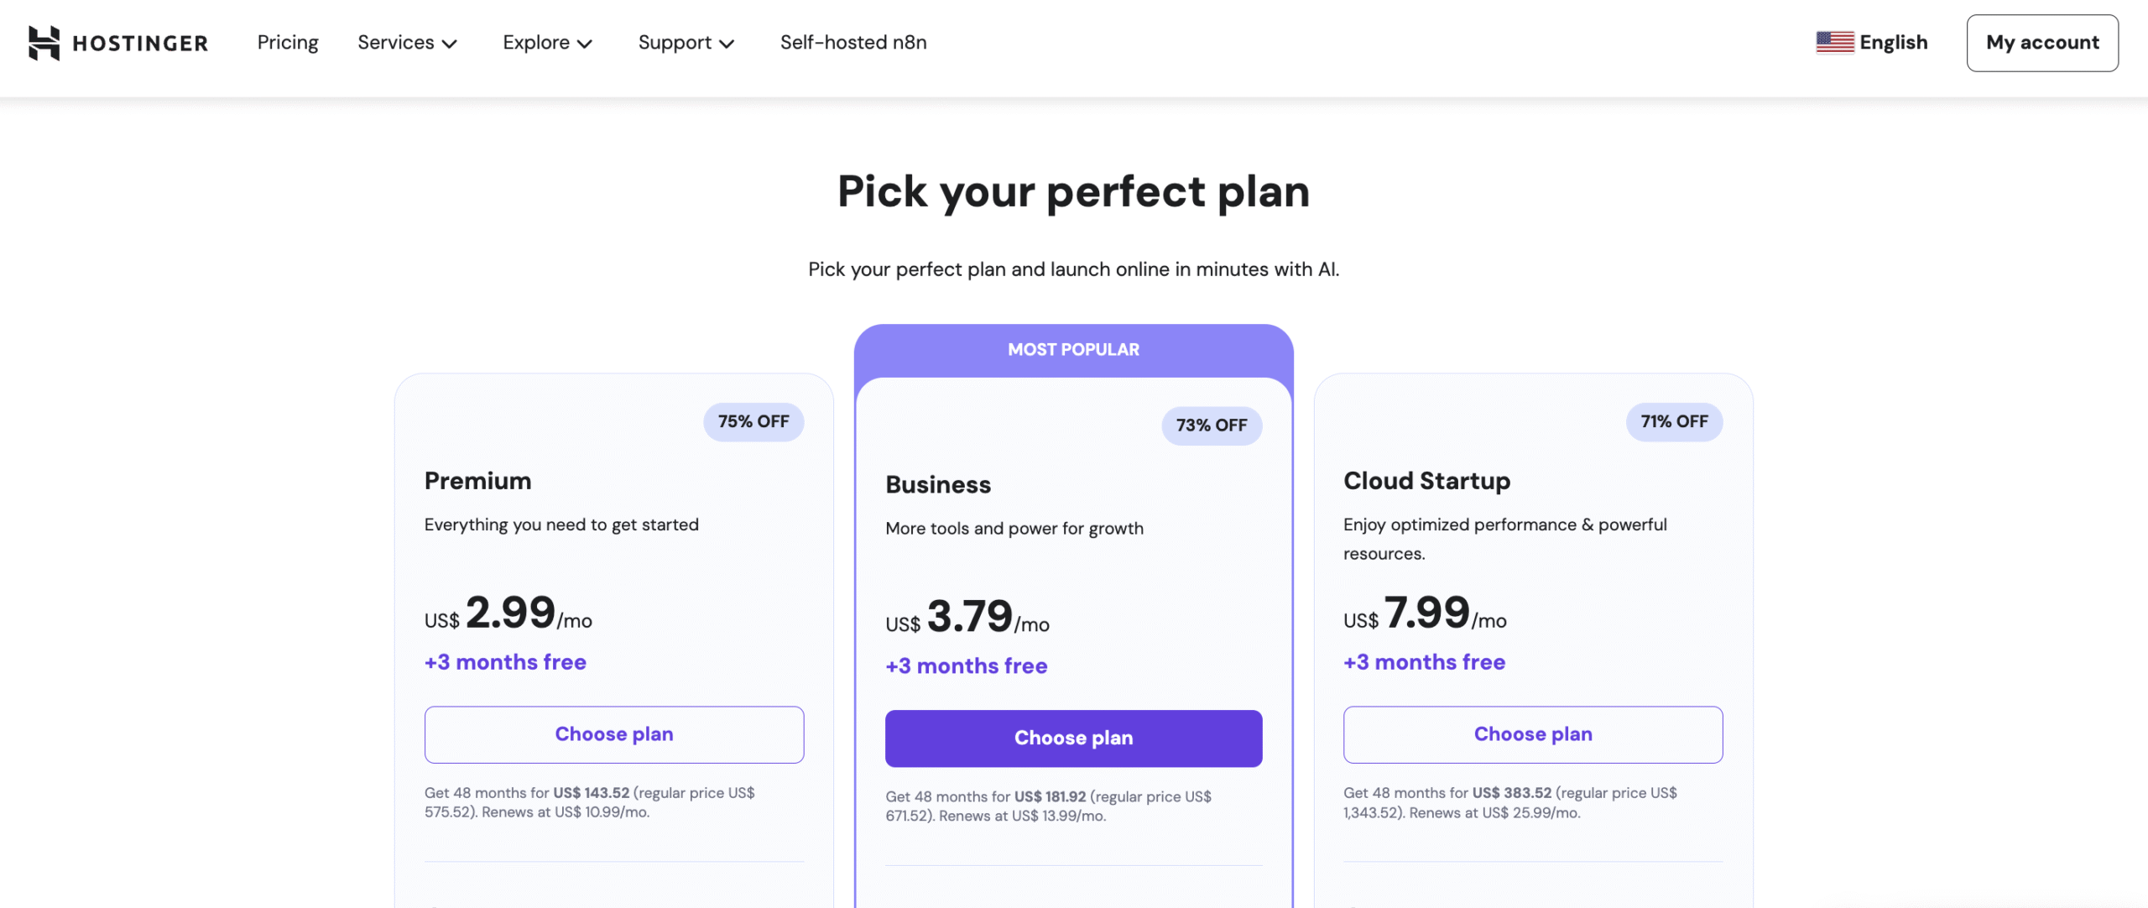Expand the Services dropdown
Viewport: 2148px width, 908px height.
(x=407, y=42)
